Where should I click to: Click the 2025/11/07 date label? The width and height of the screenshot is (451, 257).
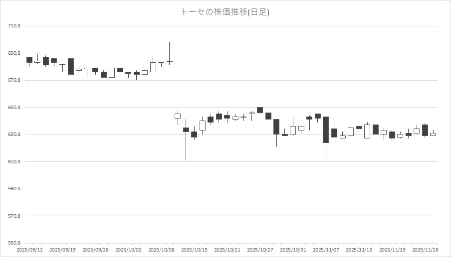(x=325, y=250)
